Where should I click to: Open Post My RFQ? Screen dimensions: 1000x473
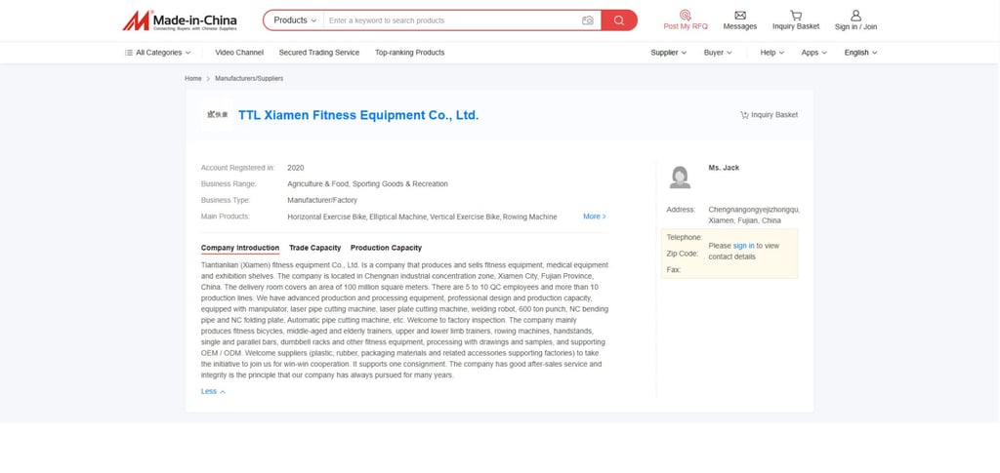click(686, 20)
